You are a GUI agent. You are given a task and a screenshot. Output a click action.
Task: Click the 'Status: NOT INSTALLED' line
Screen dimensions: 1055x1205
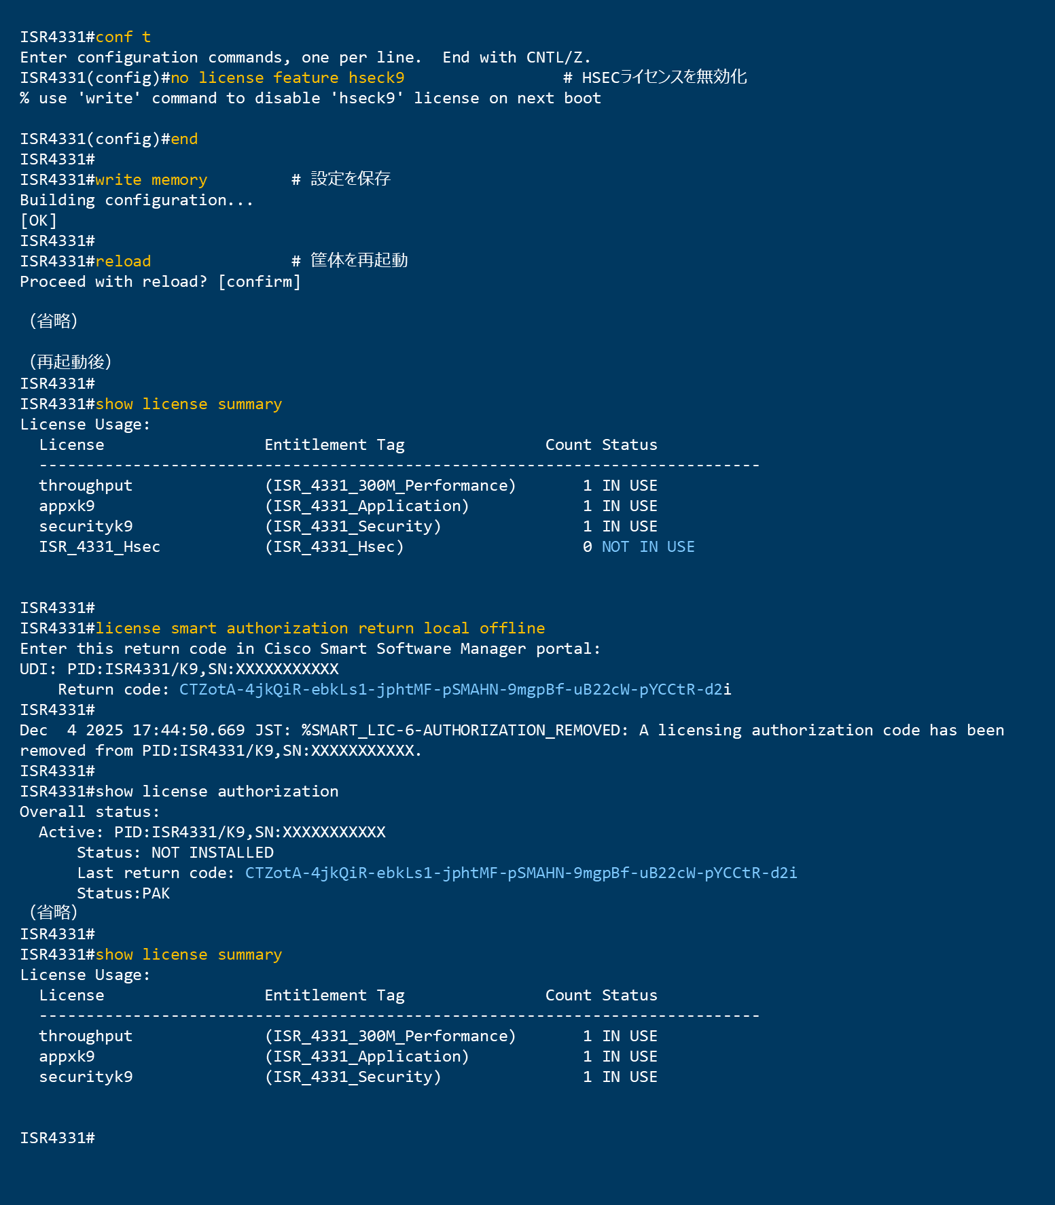tap(175, 853)
